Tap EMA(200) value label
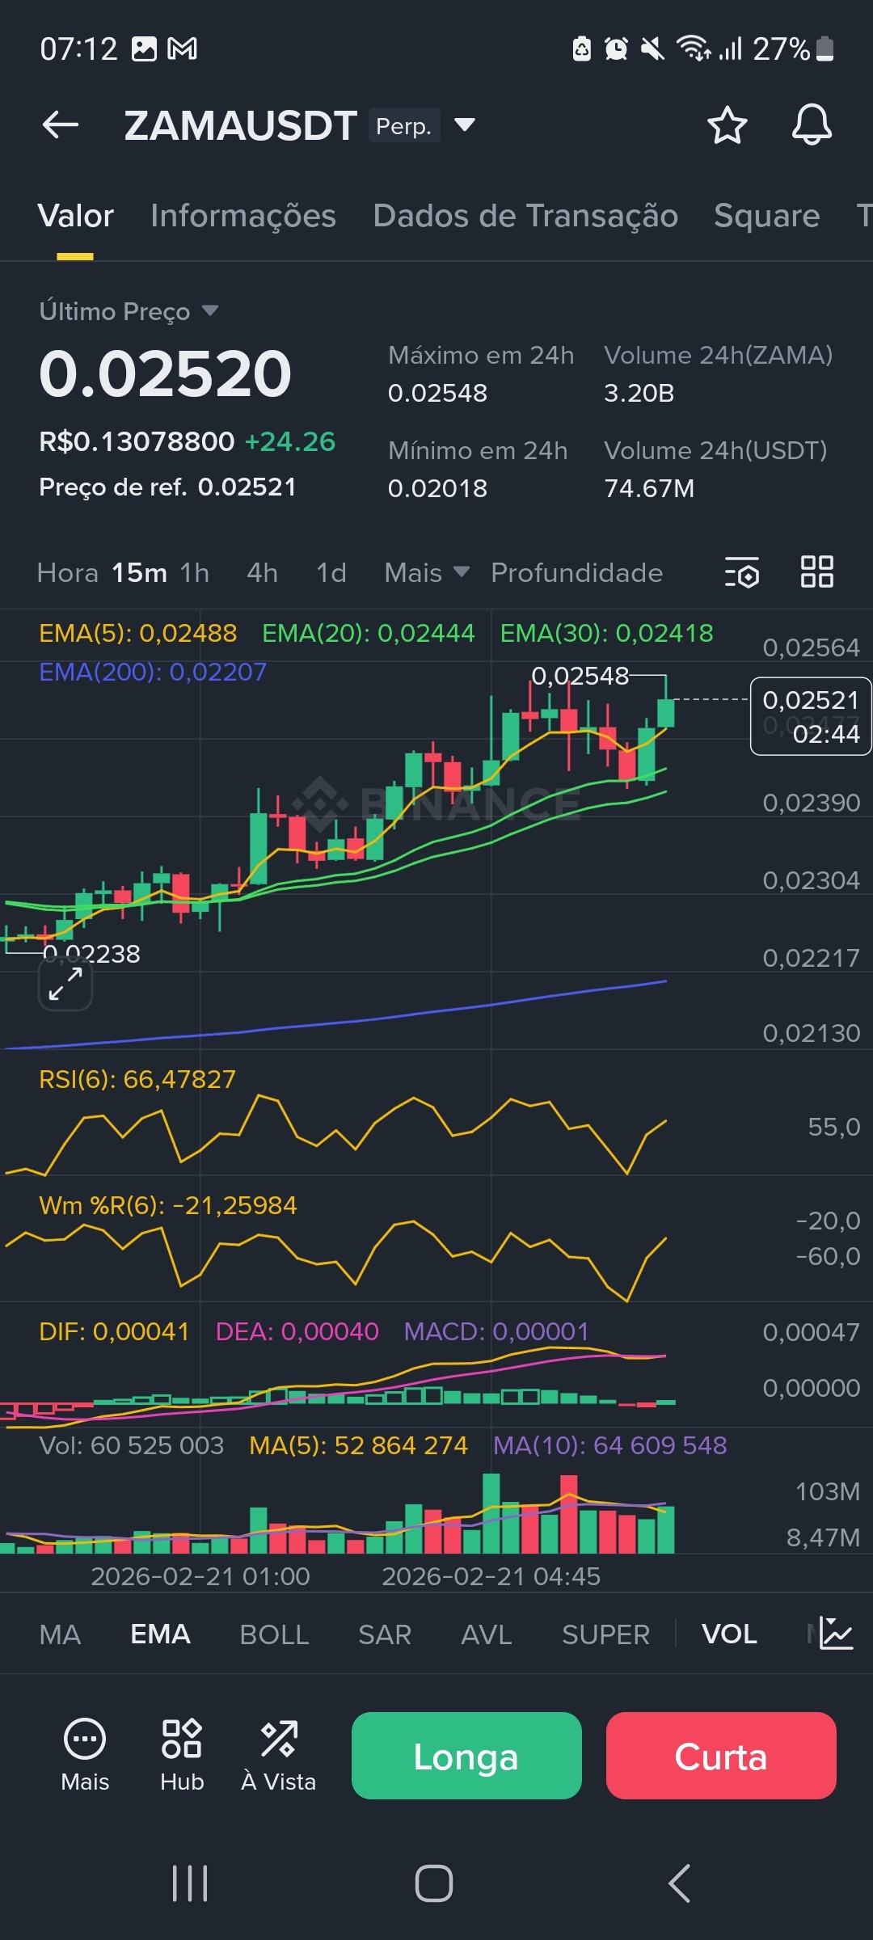 (153, 672)
